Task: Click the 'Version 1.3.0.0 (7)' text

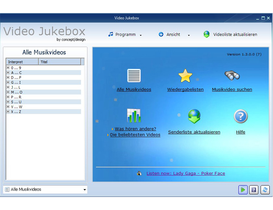Action: (x=244, y=54)
